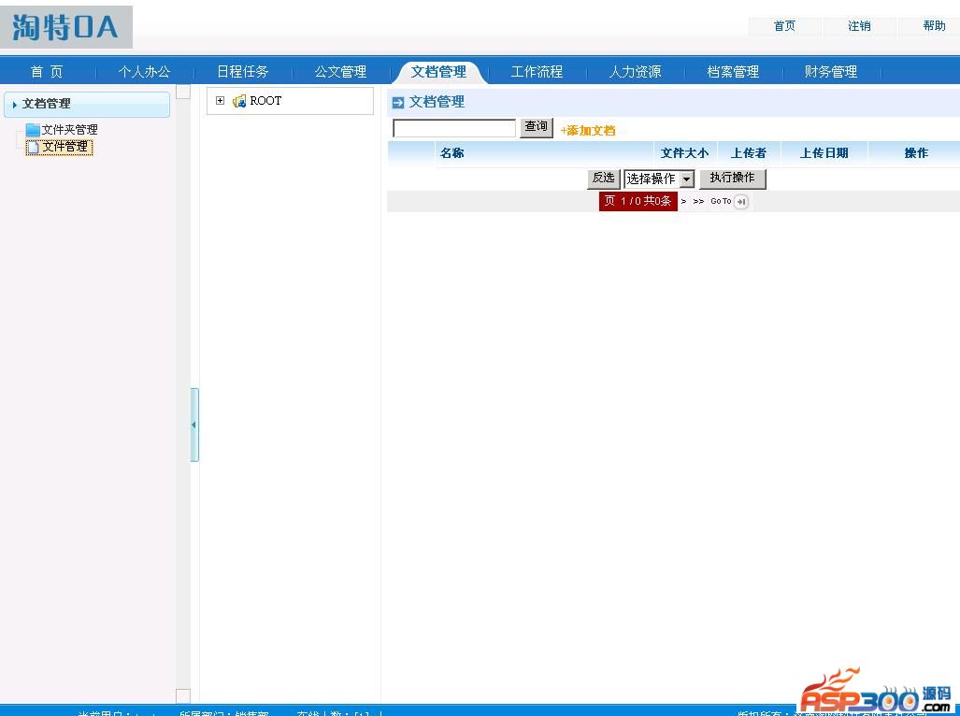Switch to 日程任务 tab

click(x=242, y=72)
